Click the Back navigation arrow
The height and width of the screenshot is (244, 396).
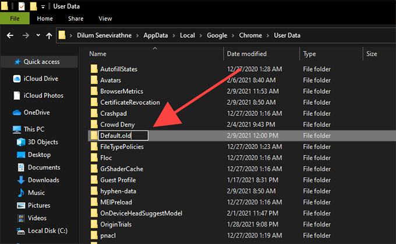click(9, 36)
